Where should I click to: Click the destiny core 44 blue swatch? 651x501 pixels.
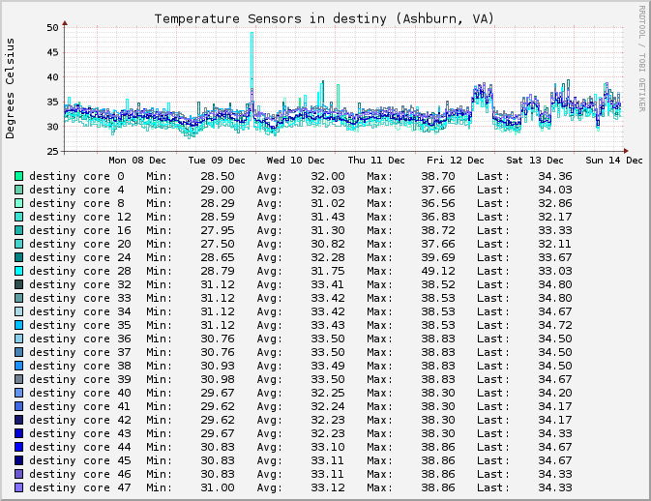18,447
